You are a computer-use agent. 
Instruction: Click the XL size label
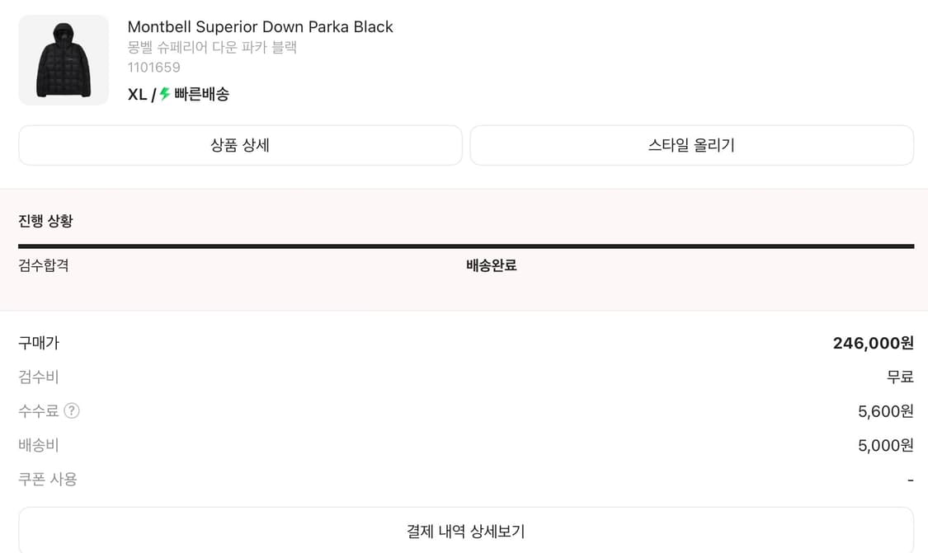[x=138, y=94]
